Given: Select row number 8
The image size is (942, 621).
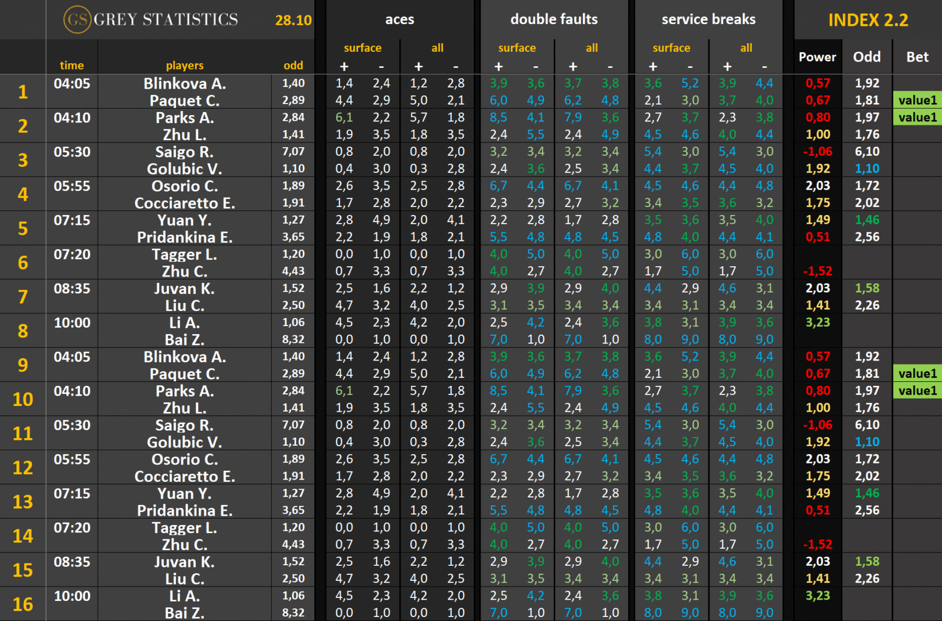Looking at the screenshot, I should [x=23, y=331].
